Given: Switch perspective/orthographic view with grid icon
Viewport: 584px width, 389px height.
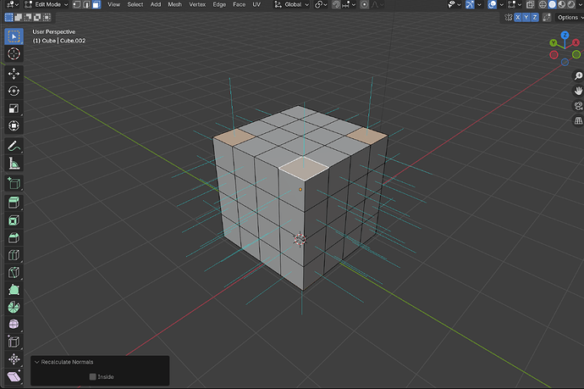Looking at the screenshot, I should [x=578, y=121].
